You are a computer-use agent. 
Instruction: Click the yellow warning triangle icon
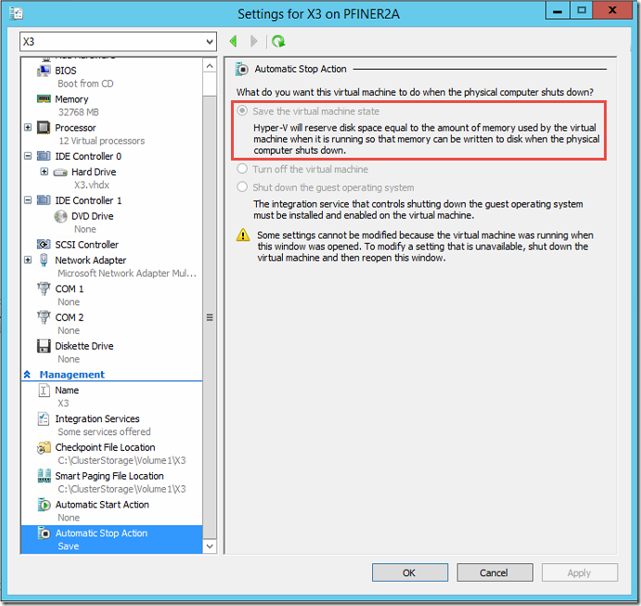click(x=243, y=236)
